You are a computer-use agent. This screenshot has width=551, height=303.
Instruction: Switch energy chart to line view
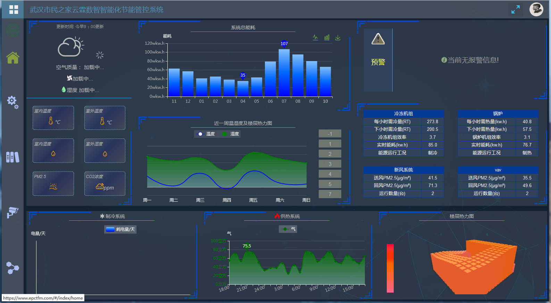point(315,37)
